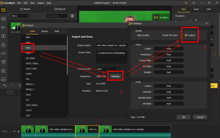
Task: Open the Audio Bit Rate dropdown
Action: point(169,103)
